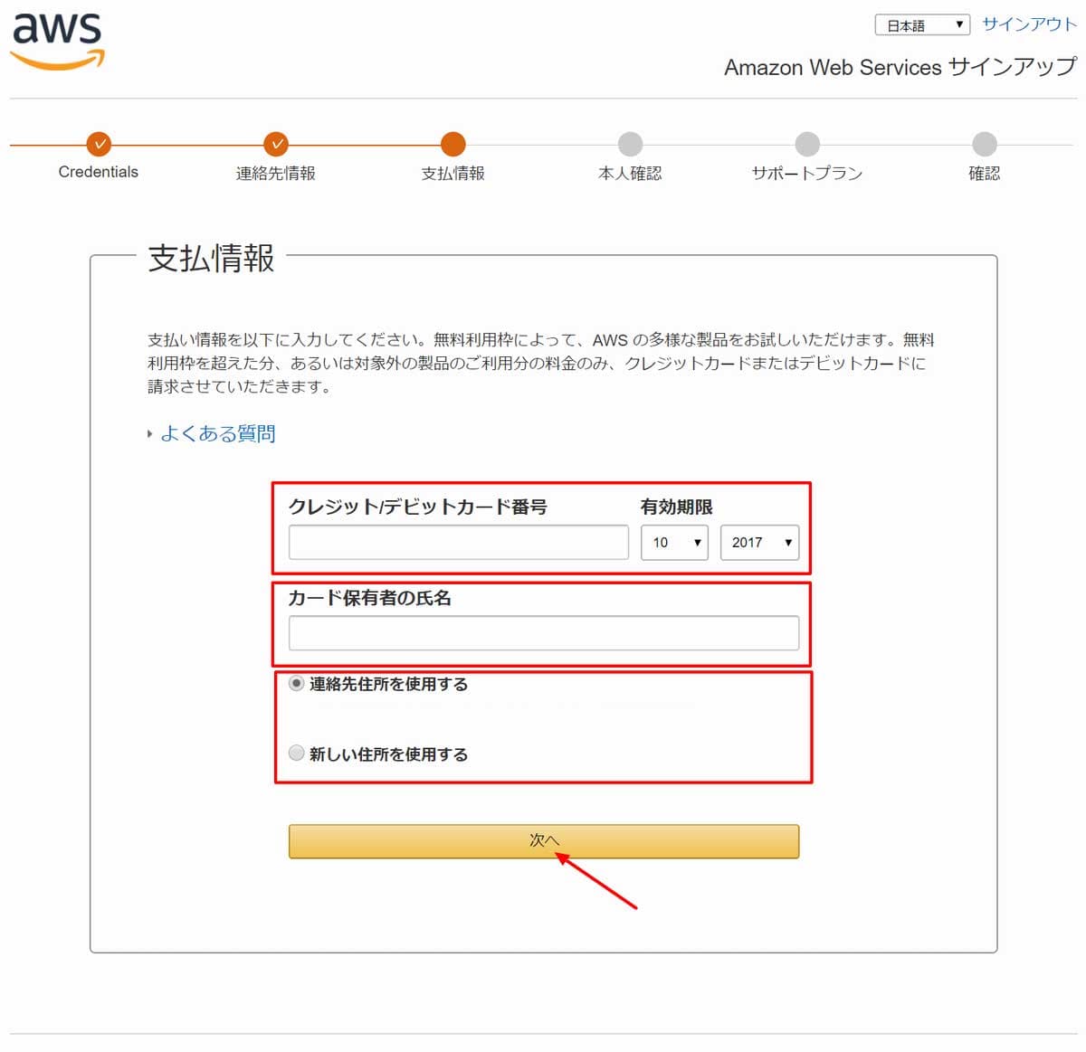The height and width of the screenshot is (1052, 1086).
Task: Open the language selector showing 日本語
Action: point(921,24)
